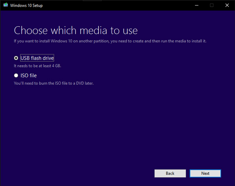
Task: Select the USB flash drive radio button
Action: point(16,58)
